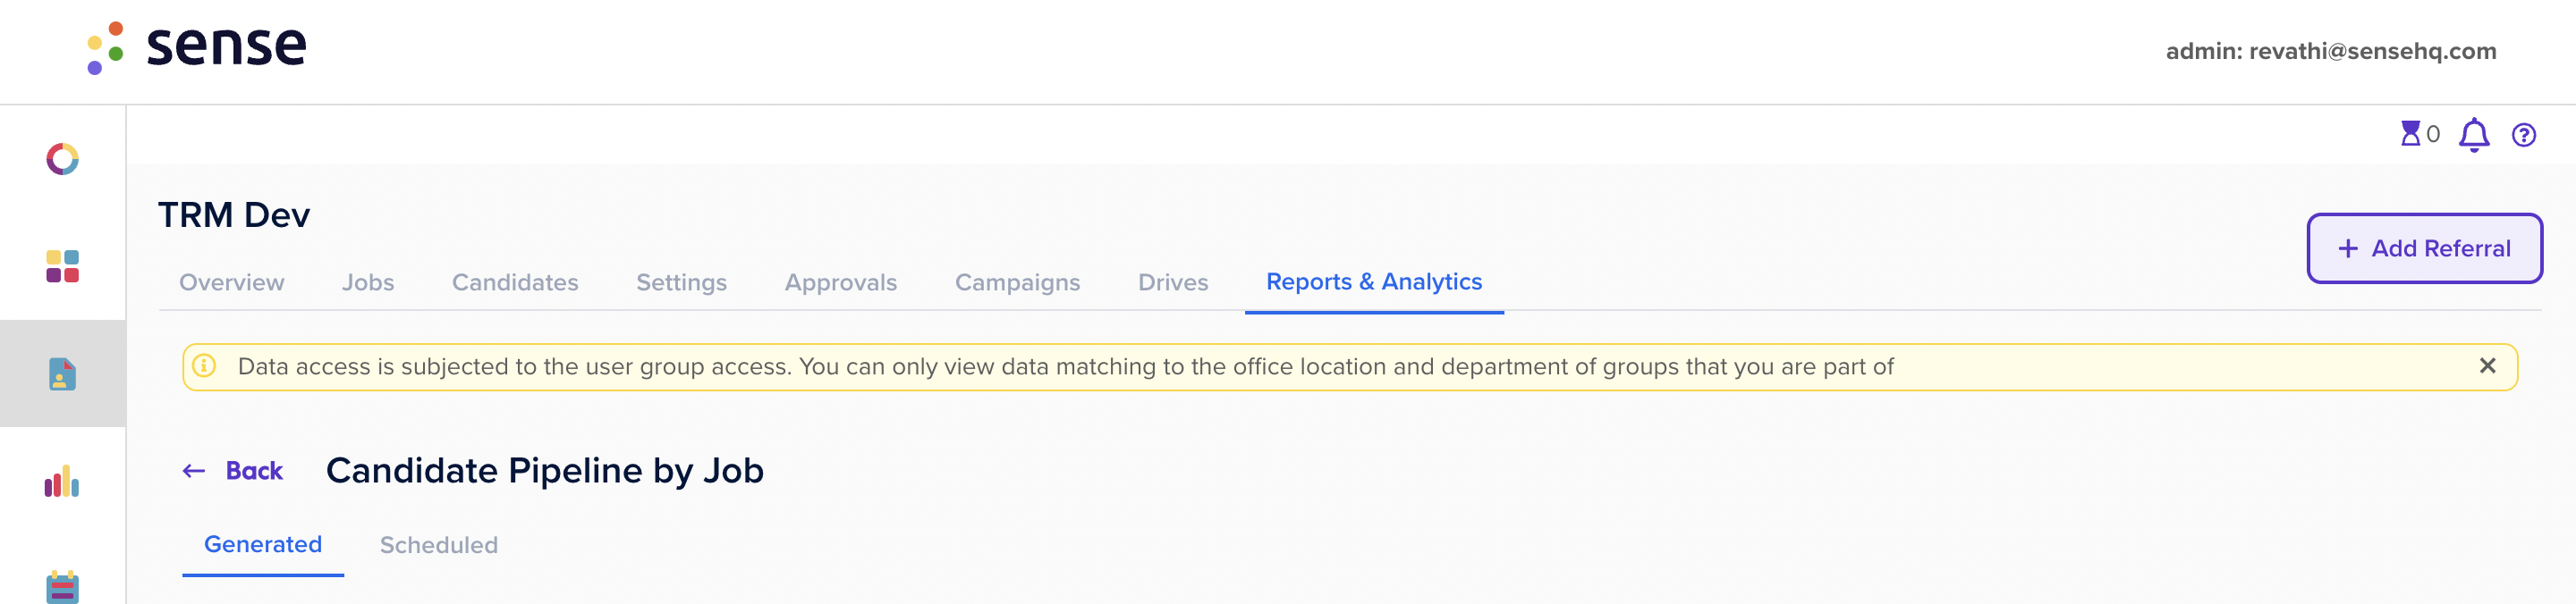Dismiss the data access warning banner
The width and height of the screenshot is (2576, 604).
2487,365
